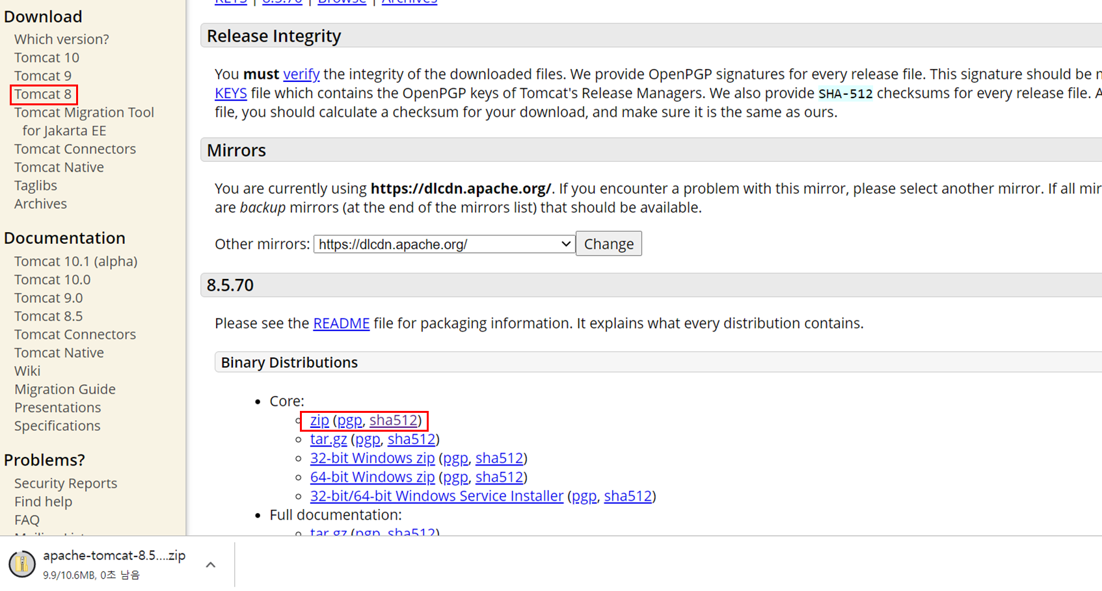Open Tomcat Connectors under Documentation
Screen dimensions: 1102x591
75,334
